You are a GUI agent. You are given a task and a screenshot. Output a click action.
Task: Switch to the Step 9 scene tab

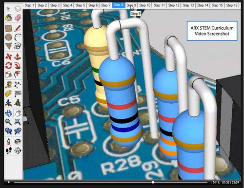click(131, 5)
